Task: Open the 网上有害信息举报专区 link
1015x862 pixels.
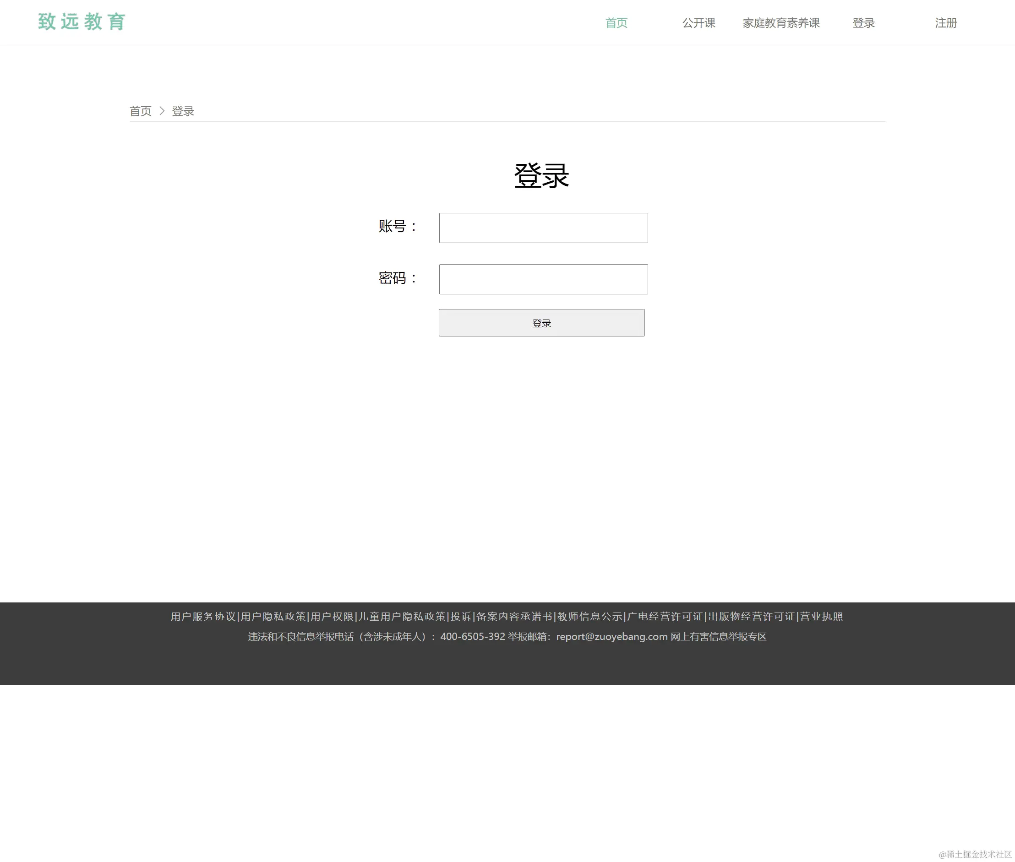Action: tap(719, 636)
